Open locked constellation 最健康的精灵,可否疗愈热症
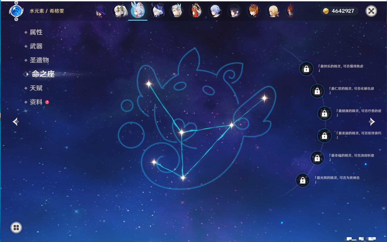Image resolution: width=387 pixels, height=242 pixels. (x=324, y=114)
